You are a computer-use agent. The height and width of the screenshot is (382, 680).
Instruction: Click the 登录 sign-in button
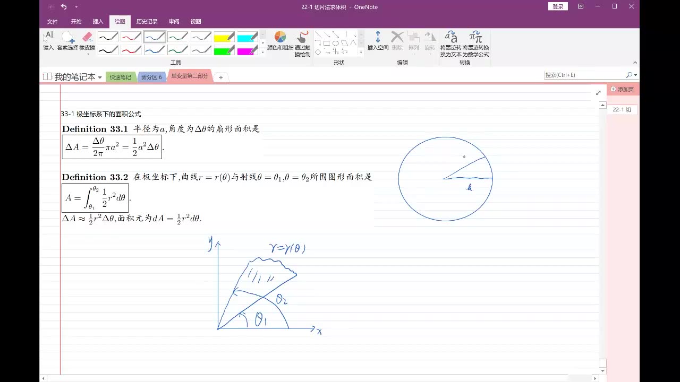[558, 6]
